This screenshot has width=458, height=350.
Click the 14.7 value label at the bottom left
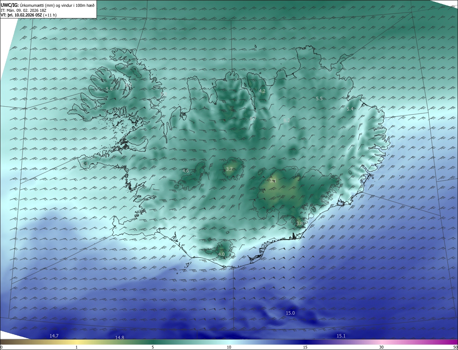pyautogui.click(x=54, y=336)
